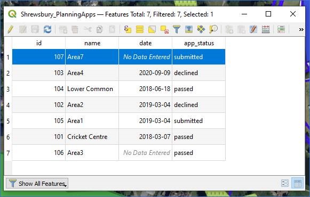Select row number 2 header
The height and width of the screenshot is (197, 310).
[x=8, y=73]
